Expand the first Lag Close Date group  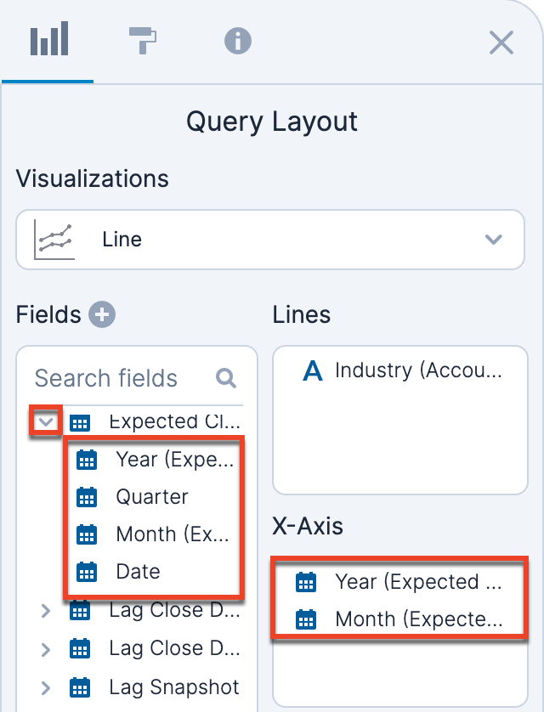click(47, 610)
